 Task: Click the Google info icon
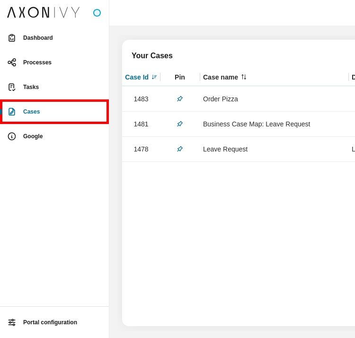click(12, 136)
